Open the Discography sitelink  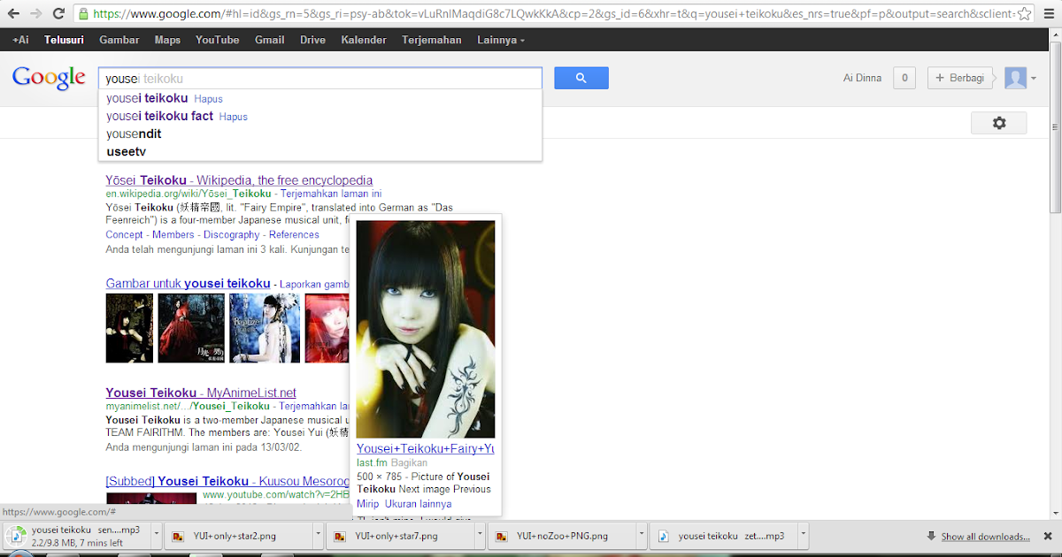coord(231,234)
